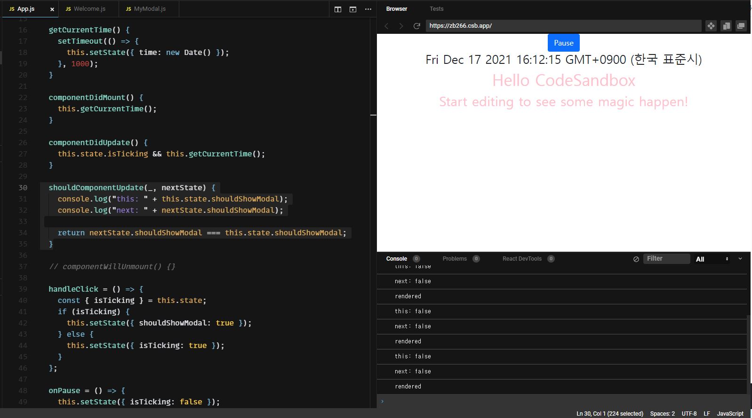Open the preview toggle icon in editor tab bar

click(353, 9)
